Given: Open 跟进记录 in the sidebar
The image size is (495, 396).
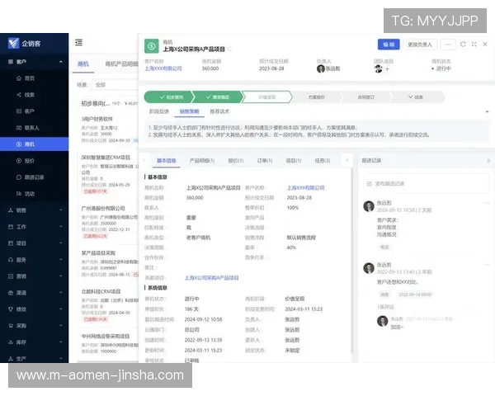Looking at the screenshot, I should [34, 177].
